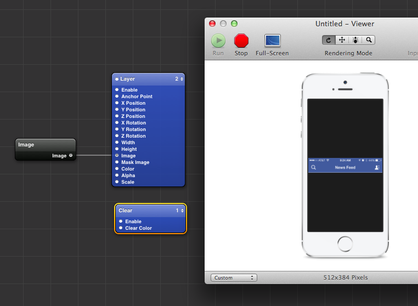This screenshot has width=418, height=306.
Task: Change the Layer patch order stepper
Action: (182, 79)
